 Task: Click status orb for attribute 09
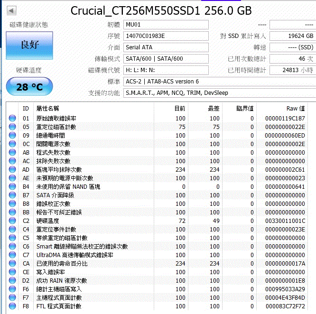12,135
